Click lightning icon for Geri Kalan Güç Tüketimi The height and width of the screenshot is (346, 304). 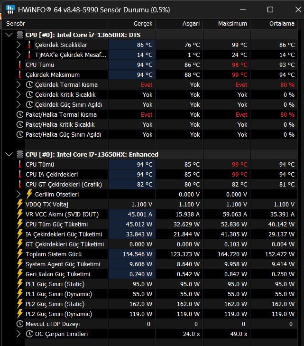pos(20,274)
